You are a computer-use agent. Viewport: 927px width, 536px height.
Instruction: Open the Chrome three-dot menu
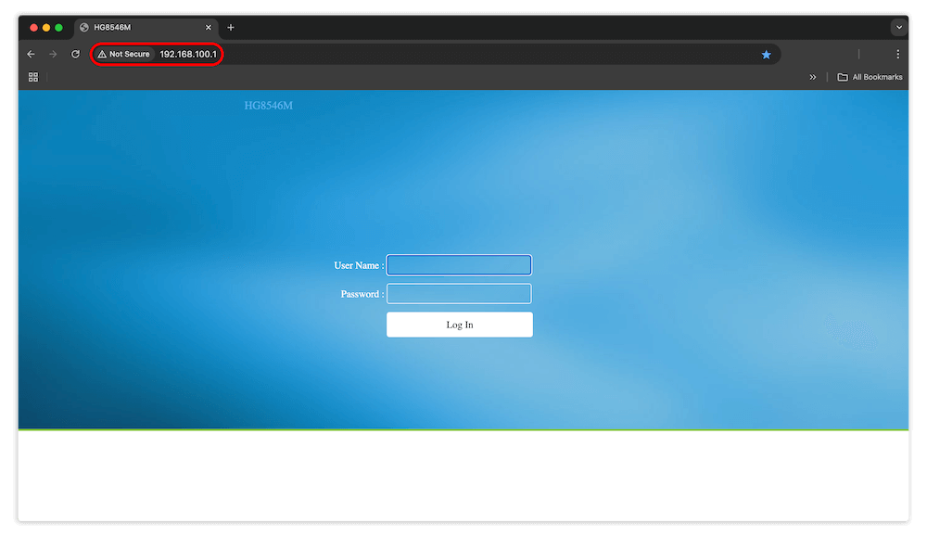coord(897,54)
